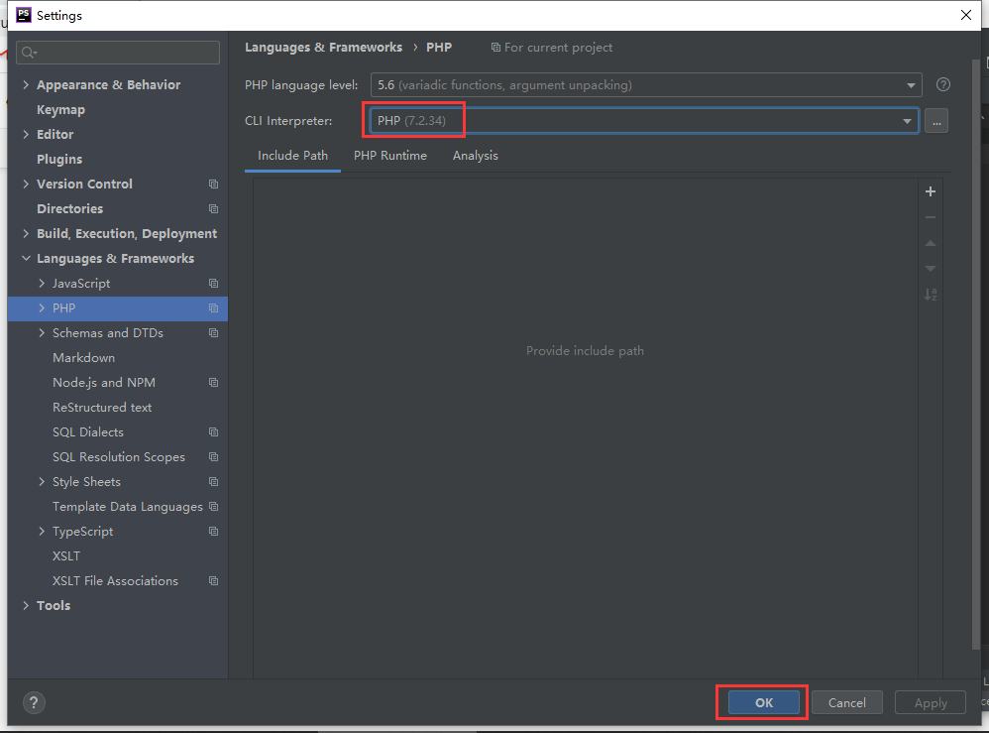Click project-level icon next to Template Data Languages
This screenshot has width=989, height=733.
214,506
